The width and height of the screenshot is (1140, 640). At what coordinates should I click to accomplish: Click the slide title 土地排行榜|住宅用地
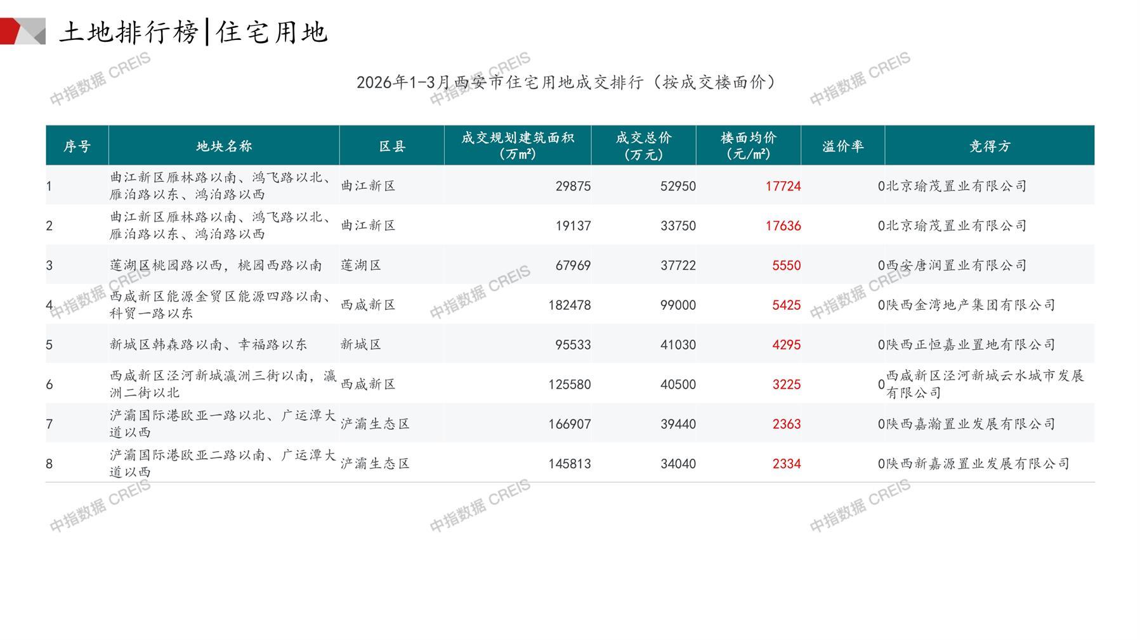[193, 32]
